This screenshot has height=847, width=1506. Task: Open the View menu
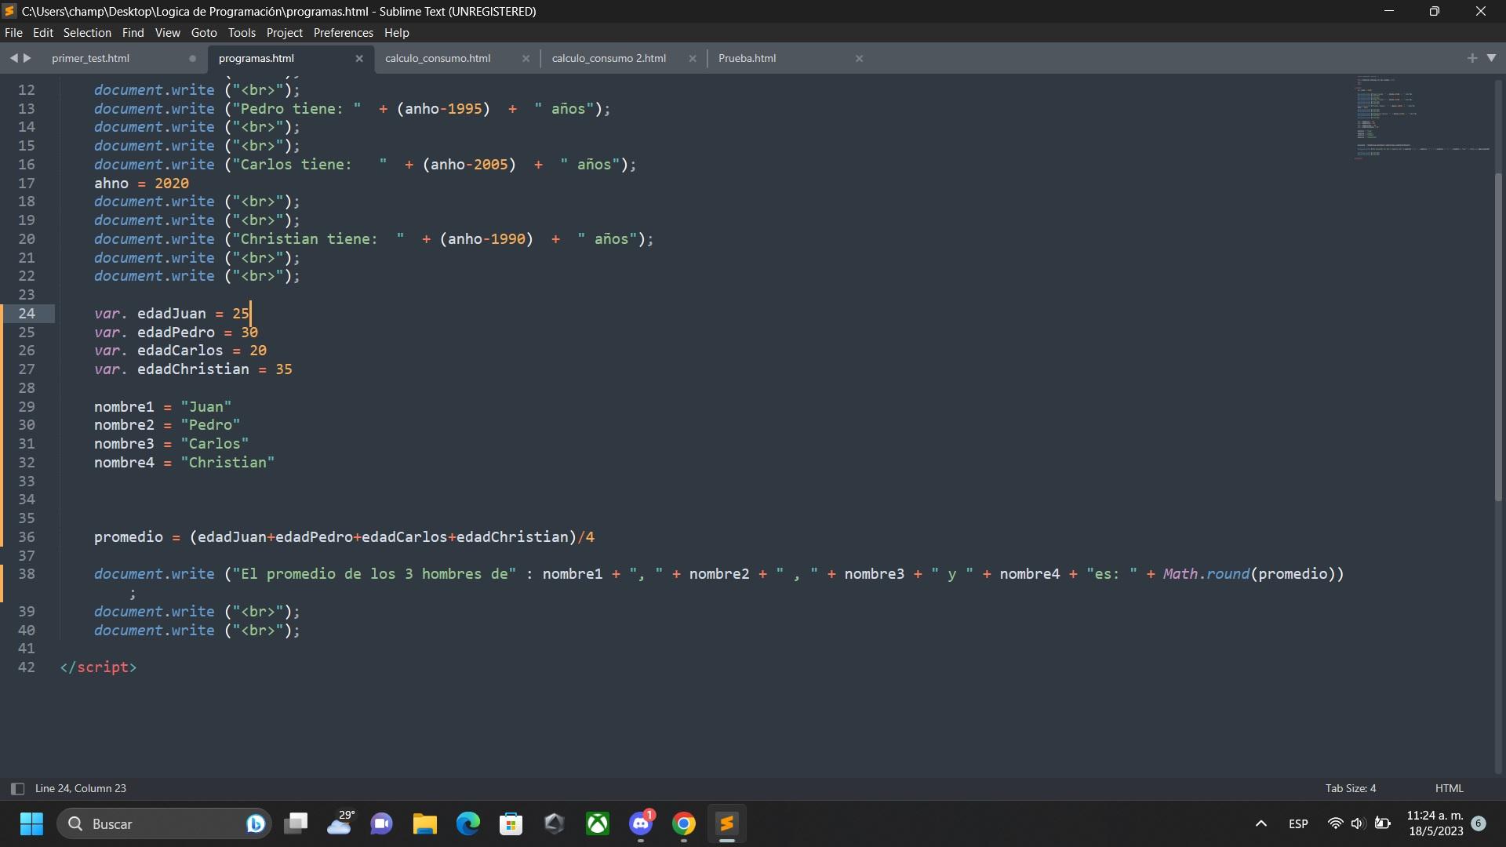coord(167,32)
